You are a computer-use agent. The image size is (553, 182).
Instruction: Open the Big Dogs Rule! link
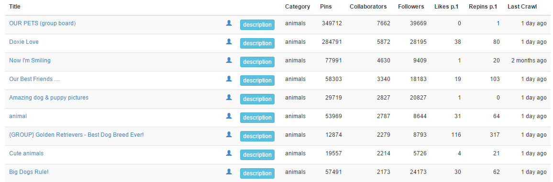(x=29, y=172)
